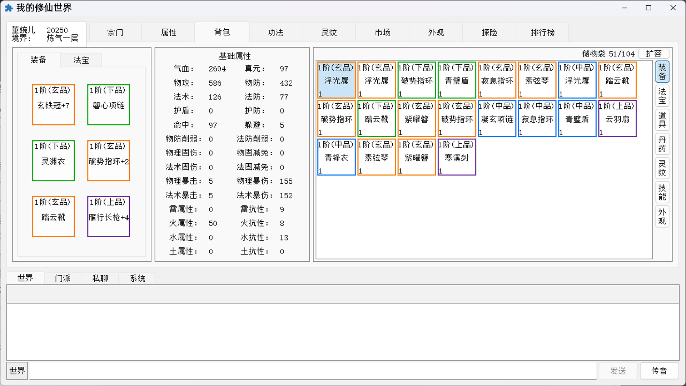
Task: Click the 扩容 button to expand storage
Action: [x=654, y=54]
